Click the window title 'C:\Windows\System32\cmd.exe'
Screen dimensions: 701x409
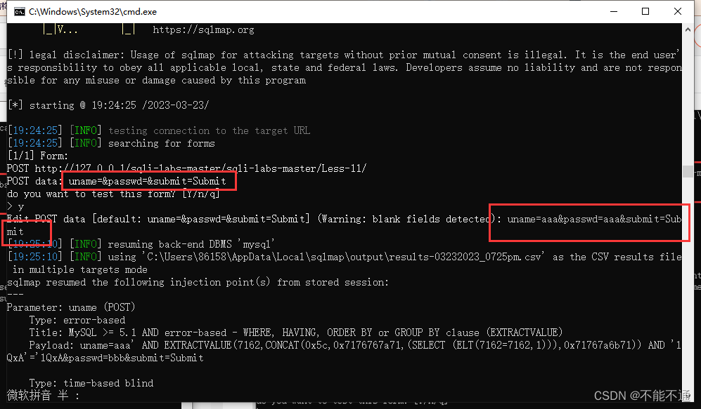pyautogui.click(x=93, y=12)
